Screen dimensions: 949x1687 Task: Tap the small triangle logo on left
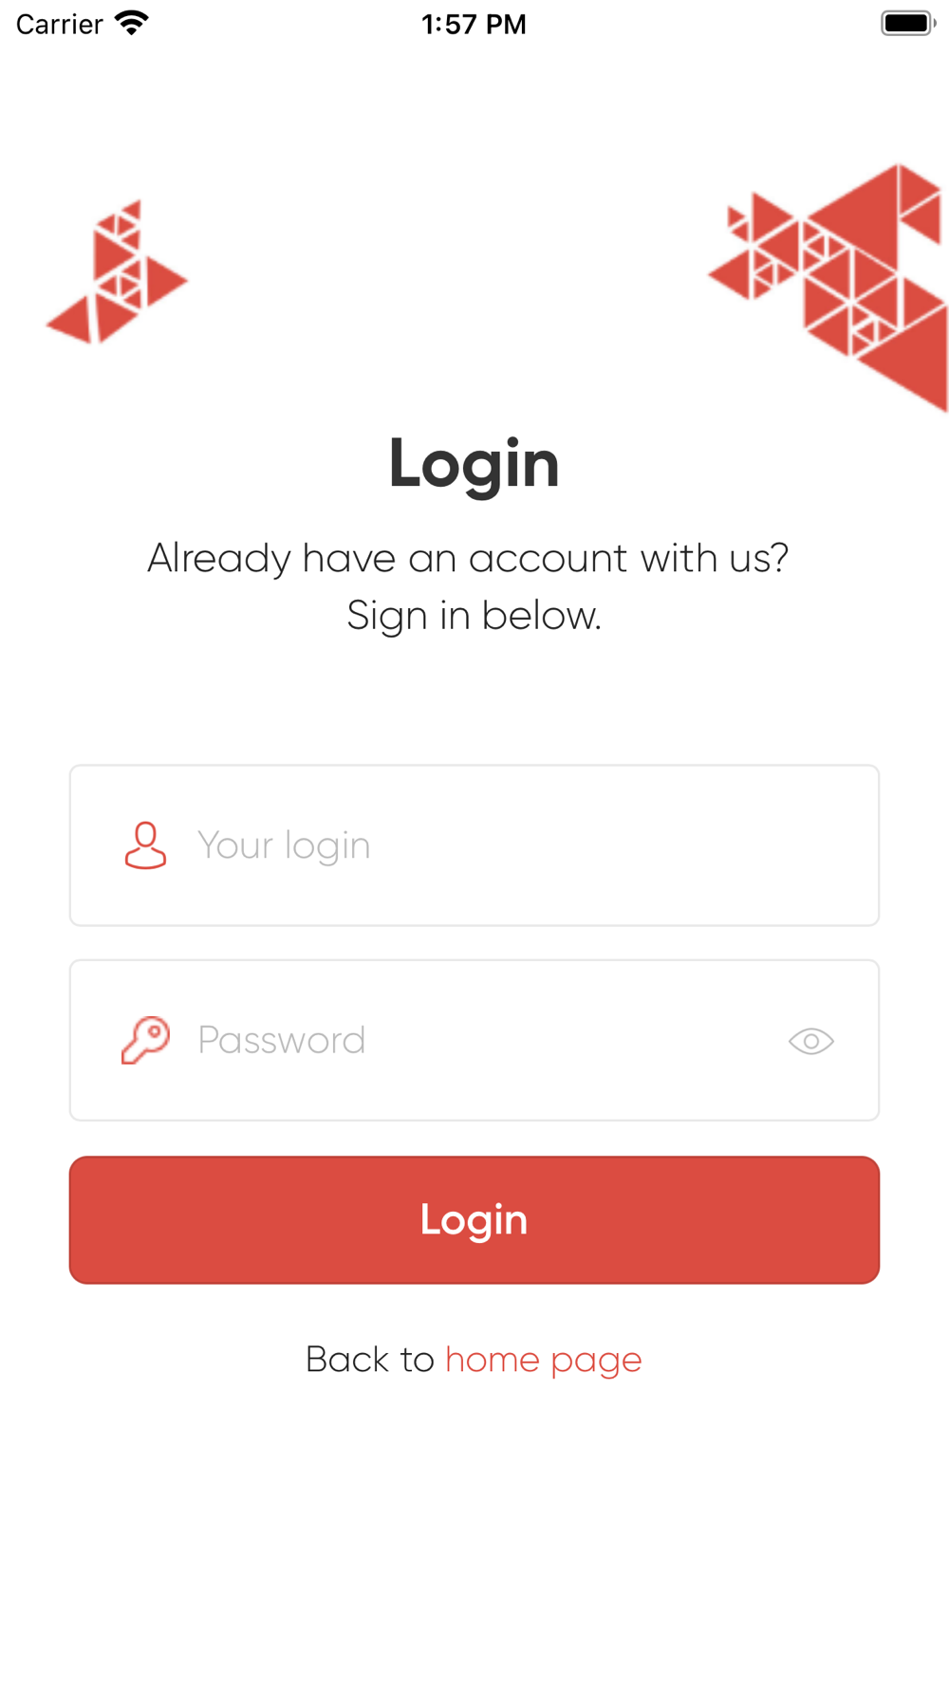click(x=117, y=272)
